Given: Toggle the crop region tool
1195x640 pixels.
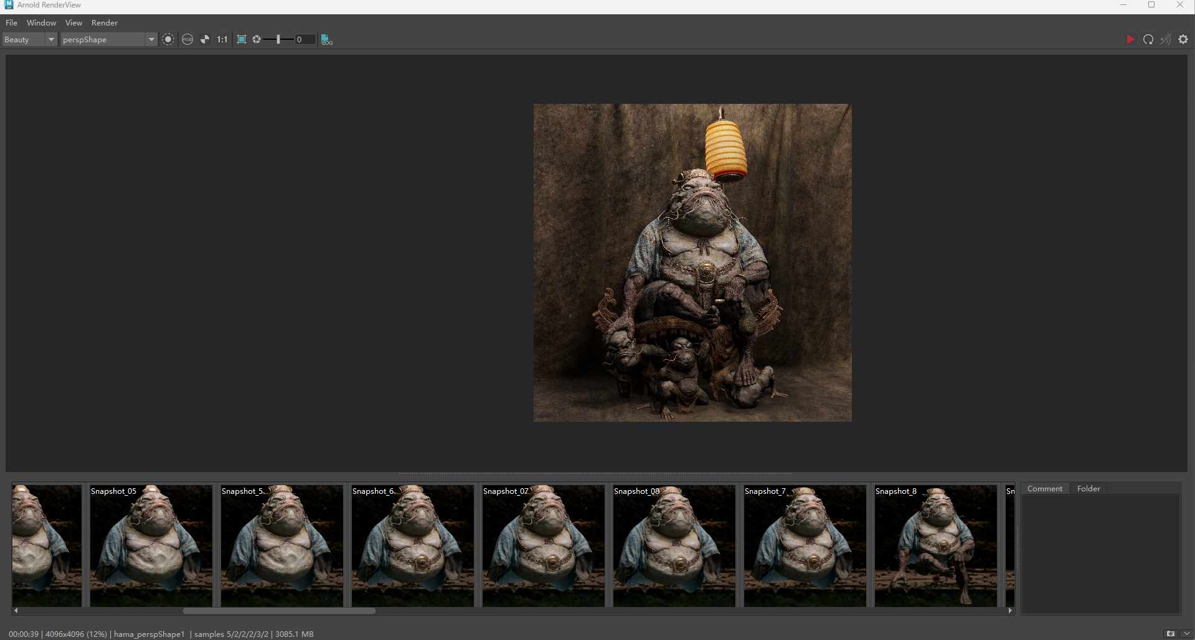Looking at the screenshot, I should click(241, 39).
